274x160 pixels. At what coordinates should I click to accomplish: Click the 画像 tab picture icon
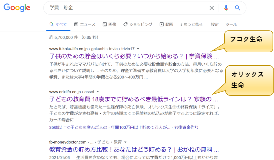pyautogui.click(x=105, y=24)
